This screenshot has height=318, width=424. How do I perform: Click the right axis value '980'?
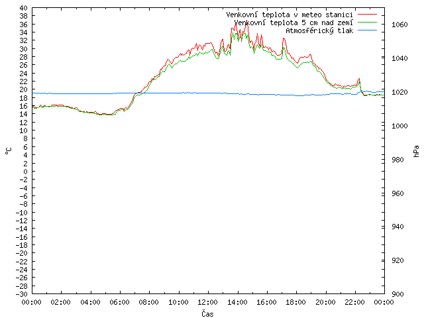pos(397,160)
